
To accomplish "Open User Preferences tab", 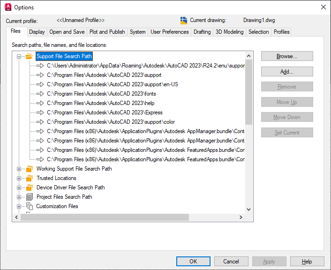I will (170, 32).
